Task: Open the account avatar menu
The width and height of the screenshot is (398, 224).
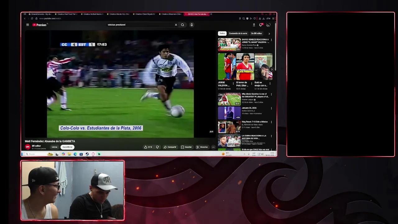Action: pyautogui.click(x=268, y=25)
